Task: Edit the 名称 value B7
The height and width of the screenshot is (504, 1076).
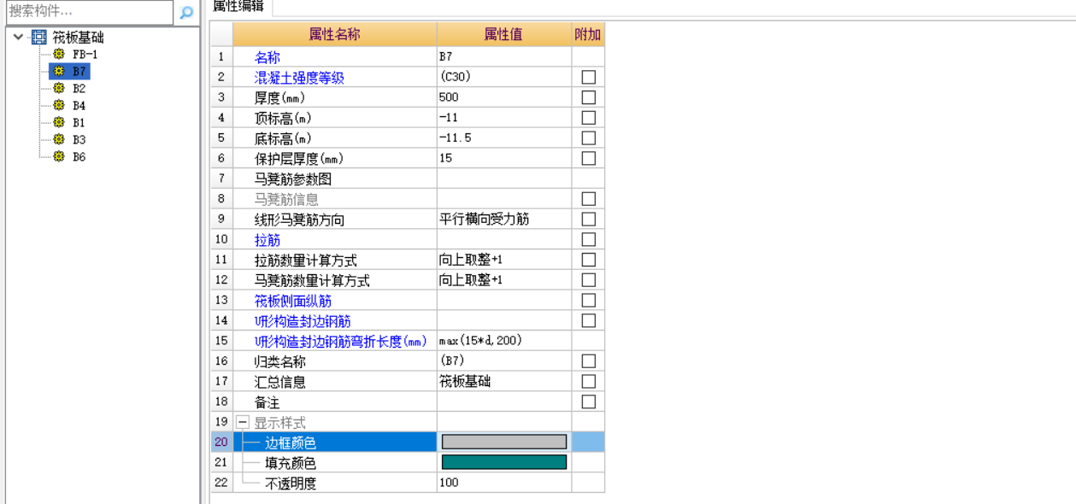Action: point(504,56)
